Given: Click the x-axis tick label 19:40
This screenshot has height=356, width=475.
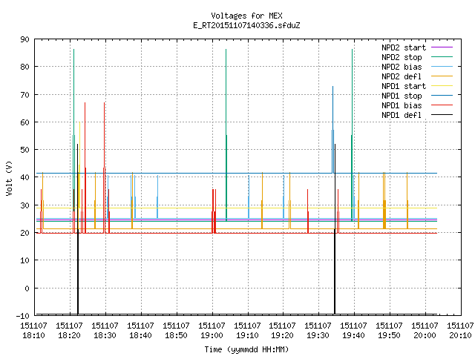Looking at the screenshot, I should click(x=353, y=335).
